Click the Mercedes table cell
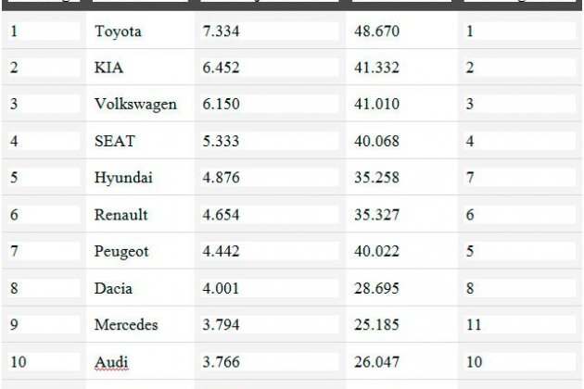 click(126, 325)
